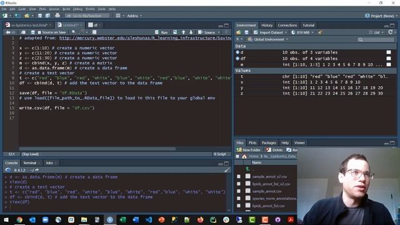
Task: Go to next section with down arrow
Action: 191,32
